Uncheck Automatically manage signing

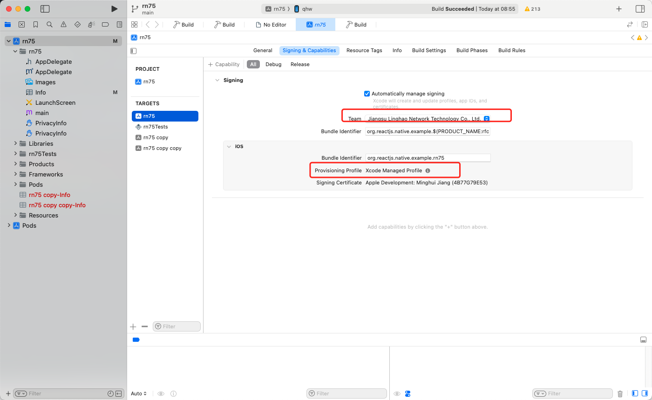(367, 94)
